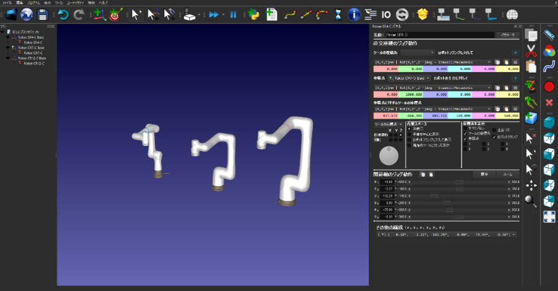The width and height of the screenshot is (558, 291).
Task: Pause the simulation with the pause icon
Action: click(233, 14)
